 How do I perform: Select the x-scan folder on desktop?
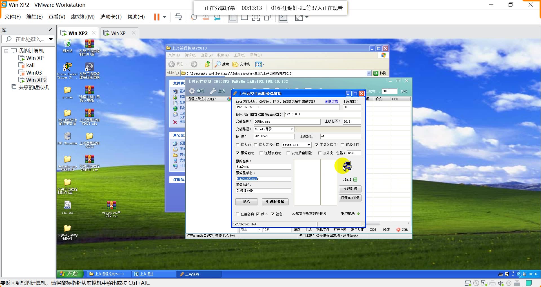pyautogui.click(x=67, y=92)
